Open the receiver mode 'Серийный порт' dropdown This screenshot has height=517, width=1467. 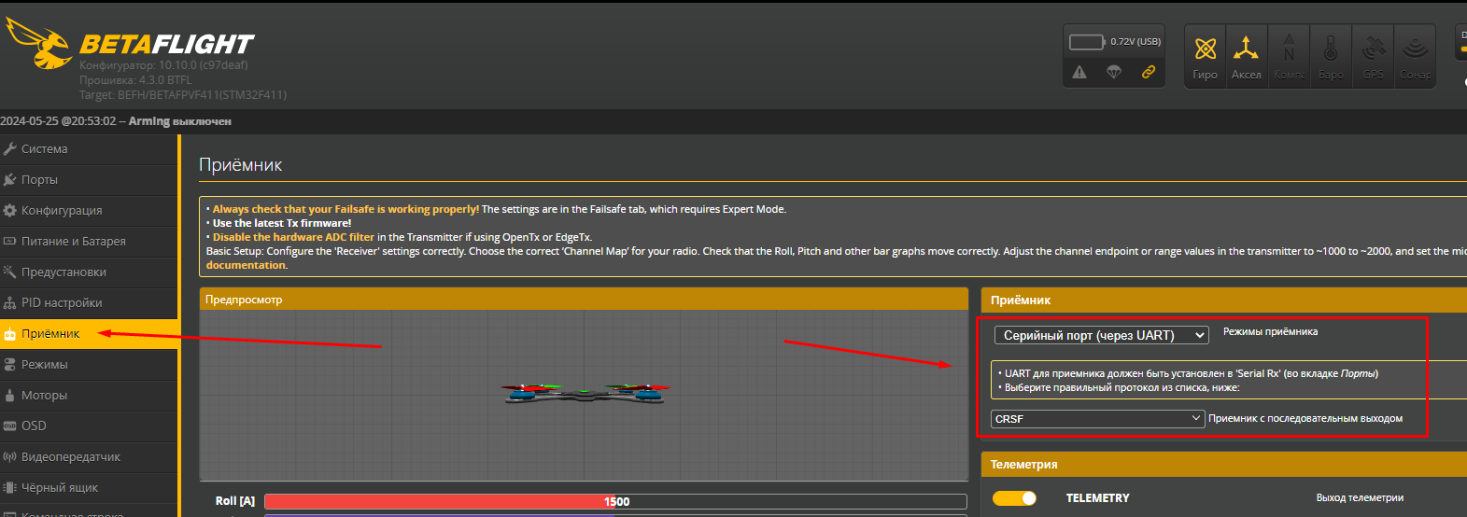pos(1101,335)
